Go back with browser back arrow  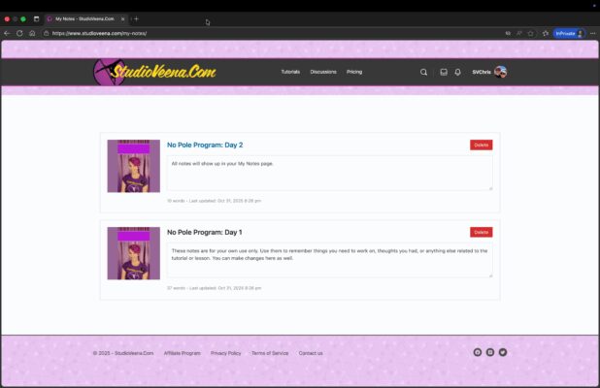point(7,33)
